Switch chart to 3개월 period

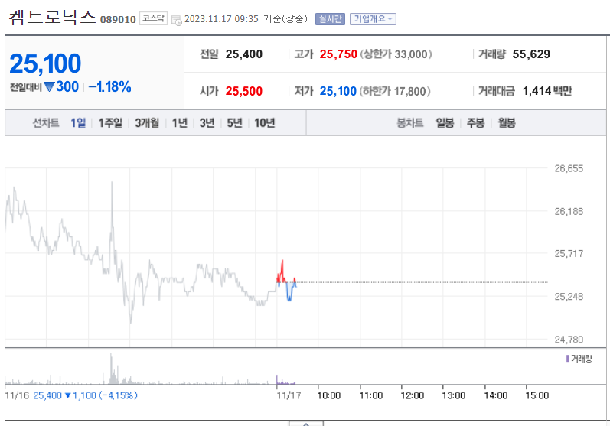coord(147,123)
